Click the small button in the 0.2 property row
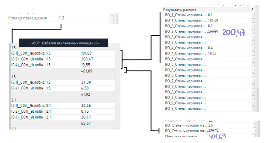This screenshot has width=266, height=143. pos(253,26)
